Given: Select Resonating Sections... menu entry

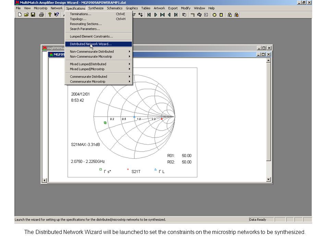Looking at the screenshot, I should point(99,24).
